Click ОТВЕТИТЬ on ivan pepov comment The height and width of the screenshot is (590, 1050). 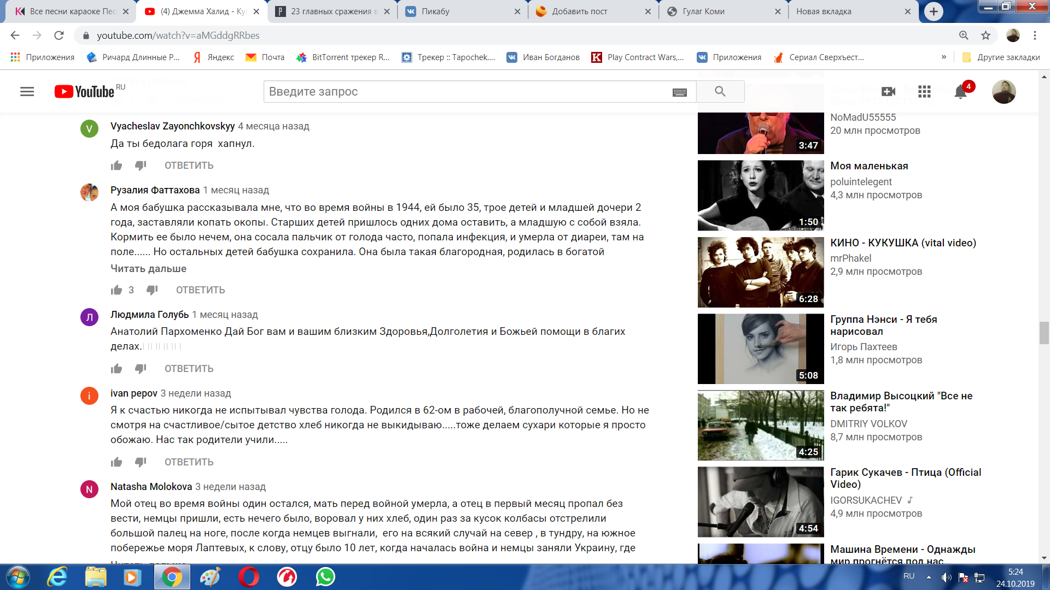click(x=189, y=462)
